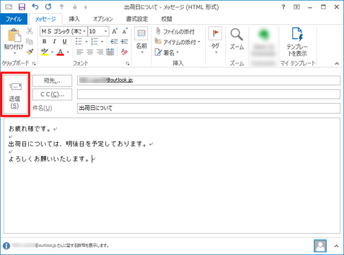344x255 pixels.
Task: Open font color picker arrow
Action: (68, 52)
